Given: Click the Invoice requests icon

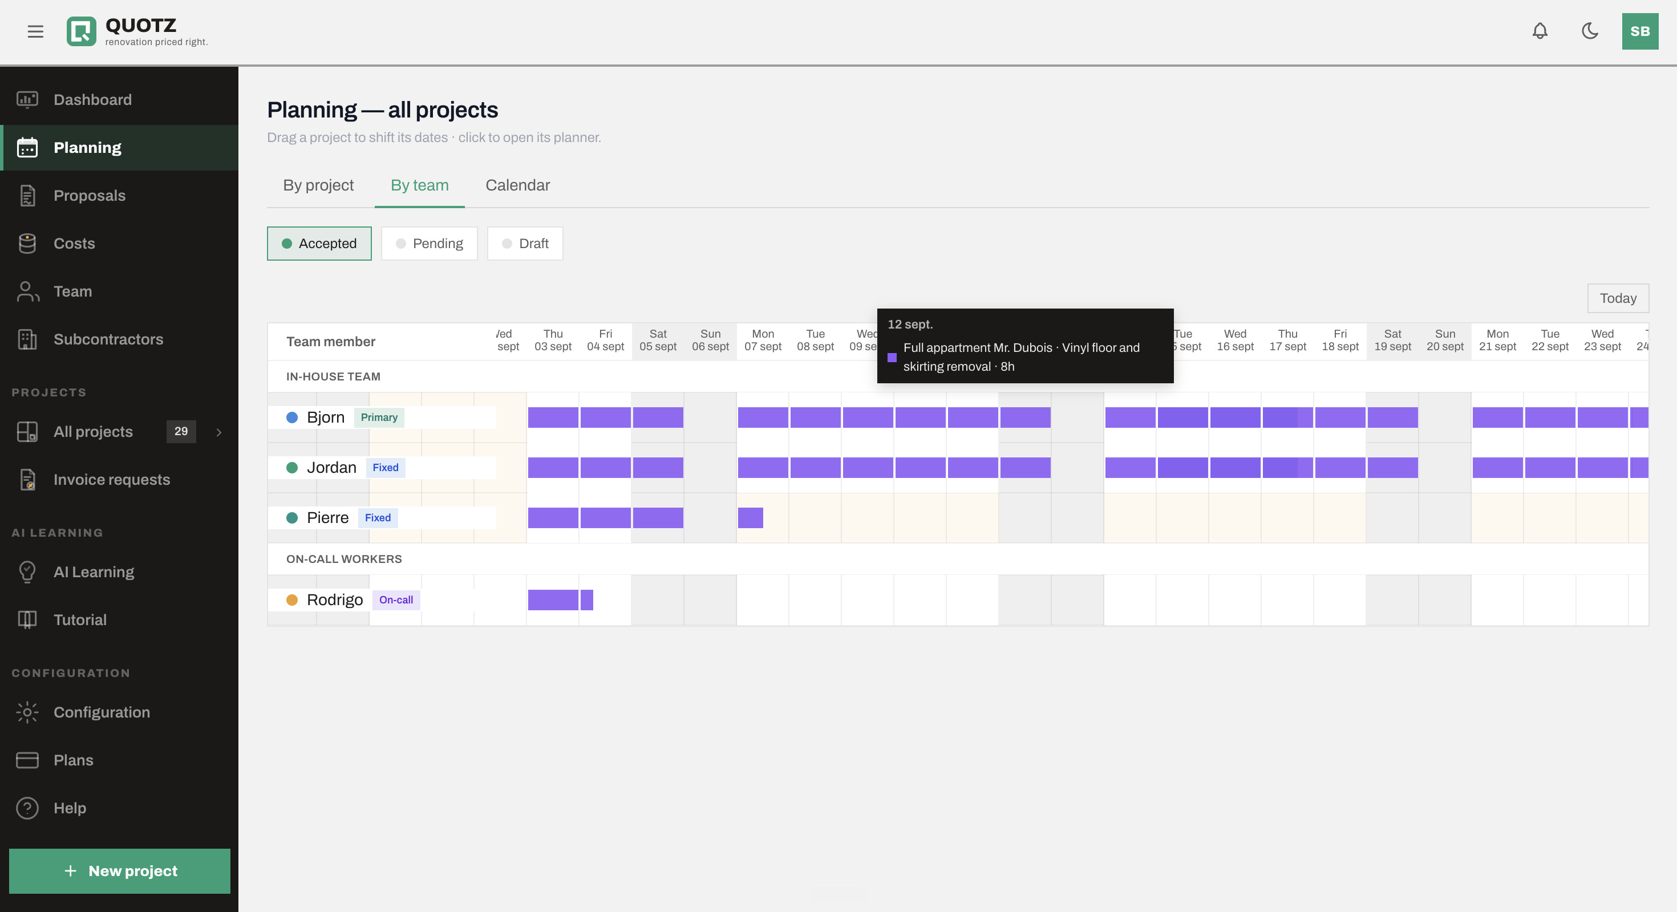Looking at the screenshot, I should pyautogui.click(x=27, y=480).
